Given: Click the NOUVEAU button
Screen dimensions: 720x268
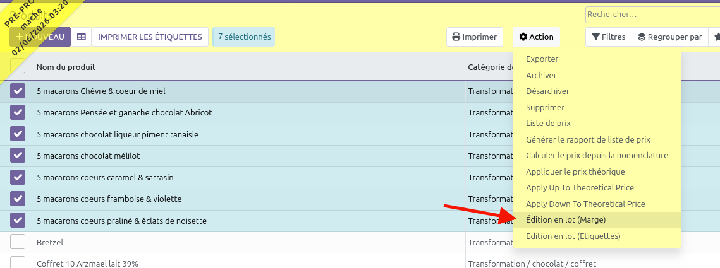Looking at the screenshot, I should (x=40, y=37).
